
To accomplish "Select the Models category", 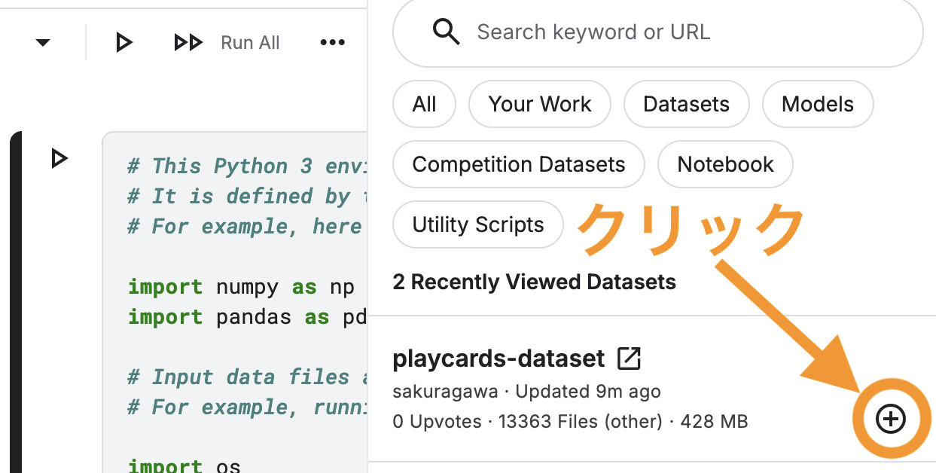I will pyautogui.click(x=818, y=104).
